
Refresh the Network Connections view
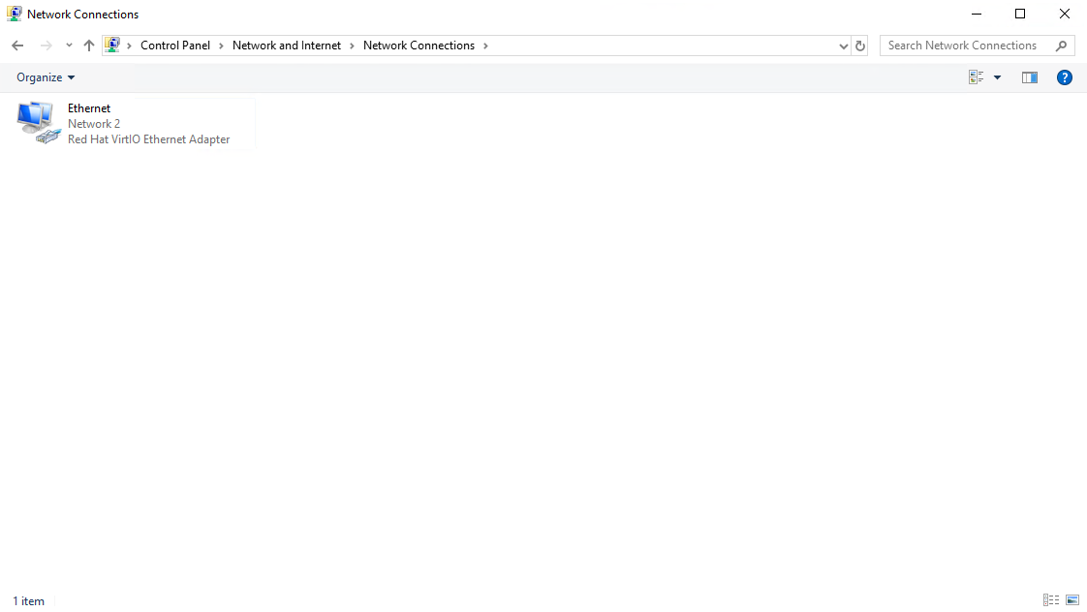click(860, 46)
